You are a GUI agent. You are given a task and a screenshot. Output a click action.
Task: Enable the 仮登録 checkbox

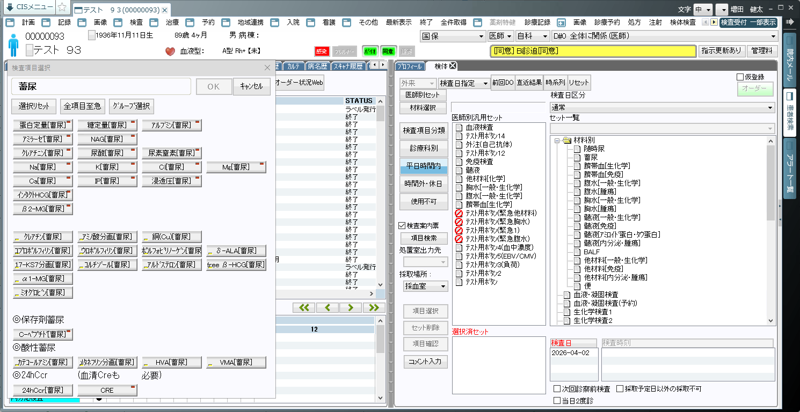pyautogui.click(x=740, y=77)
